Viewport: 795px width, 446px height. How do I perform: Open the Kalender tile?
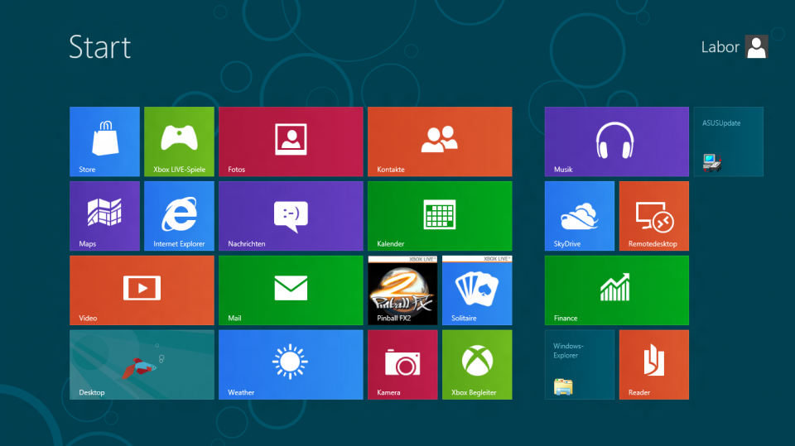tap(440, 216)
